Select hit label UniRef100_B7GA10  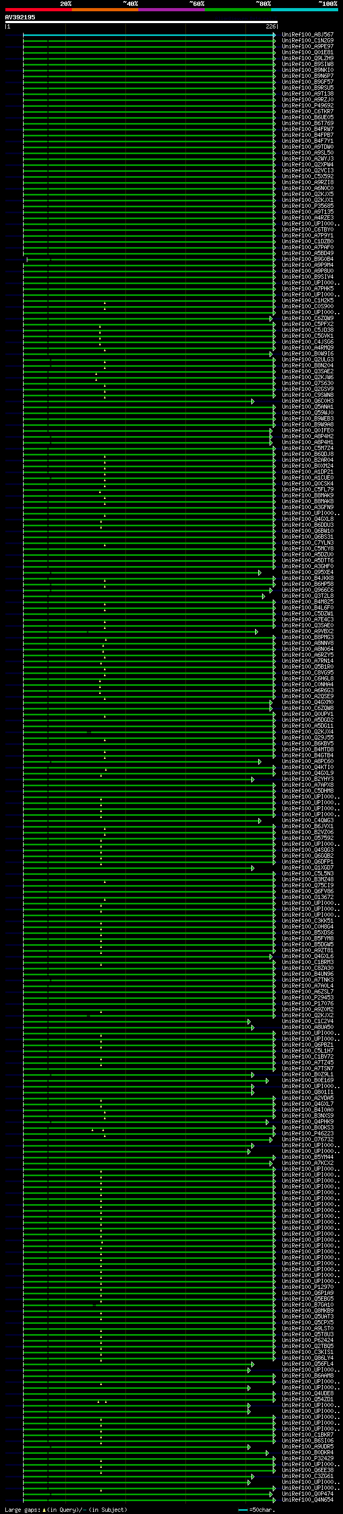(x=308, y=1304)
